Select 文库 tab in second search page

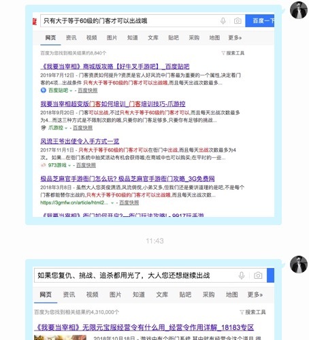coord(162,294)
